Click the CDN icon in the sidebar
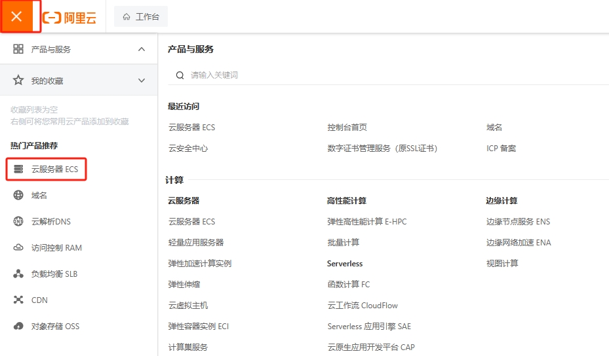The height and width of the screenshot is (356, 609). coord(18,300)
